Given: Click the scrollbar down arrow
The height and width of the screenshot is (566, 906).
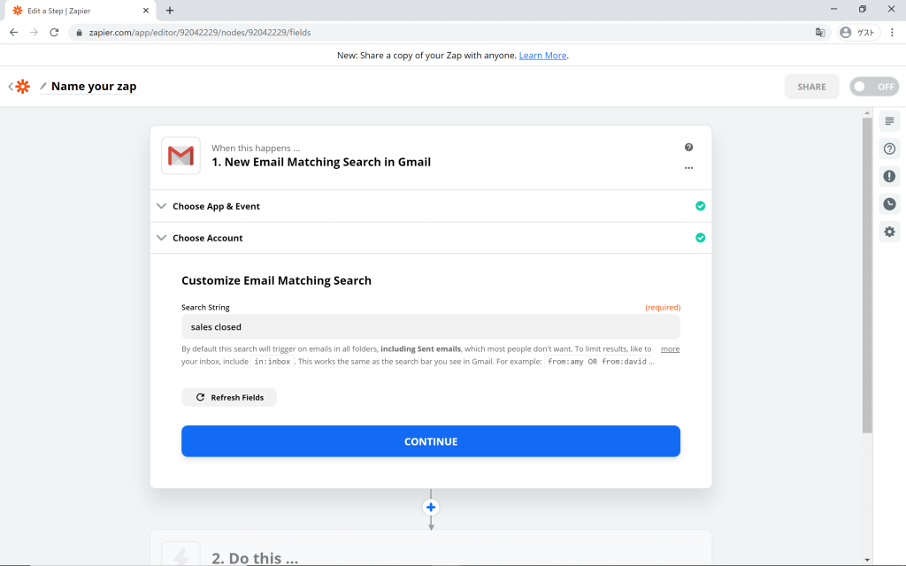Looking at the screenshot, I should 867,560.
